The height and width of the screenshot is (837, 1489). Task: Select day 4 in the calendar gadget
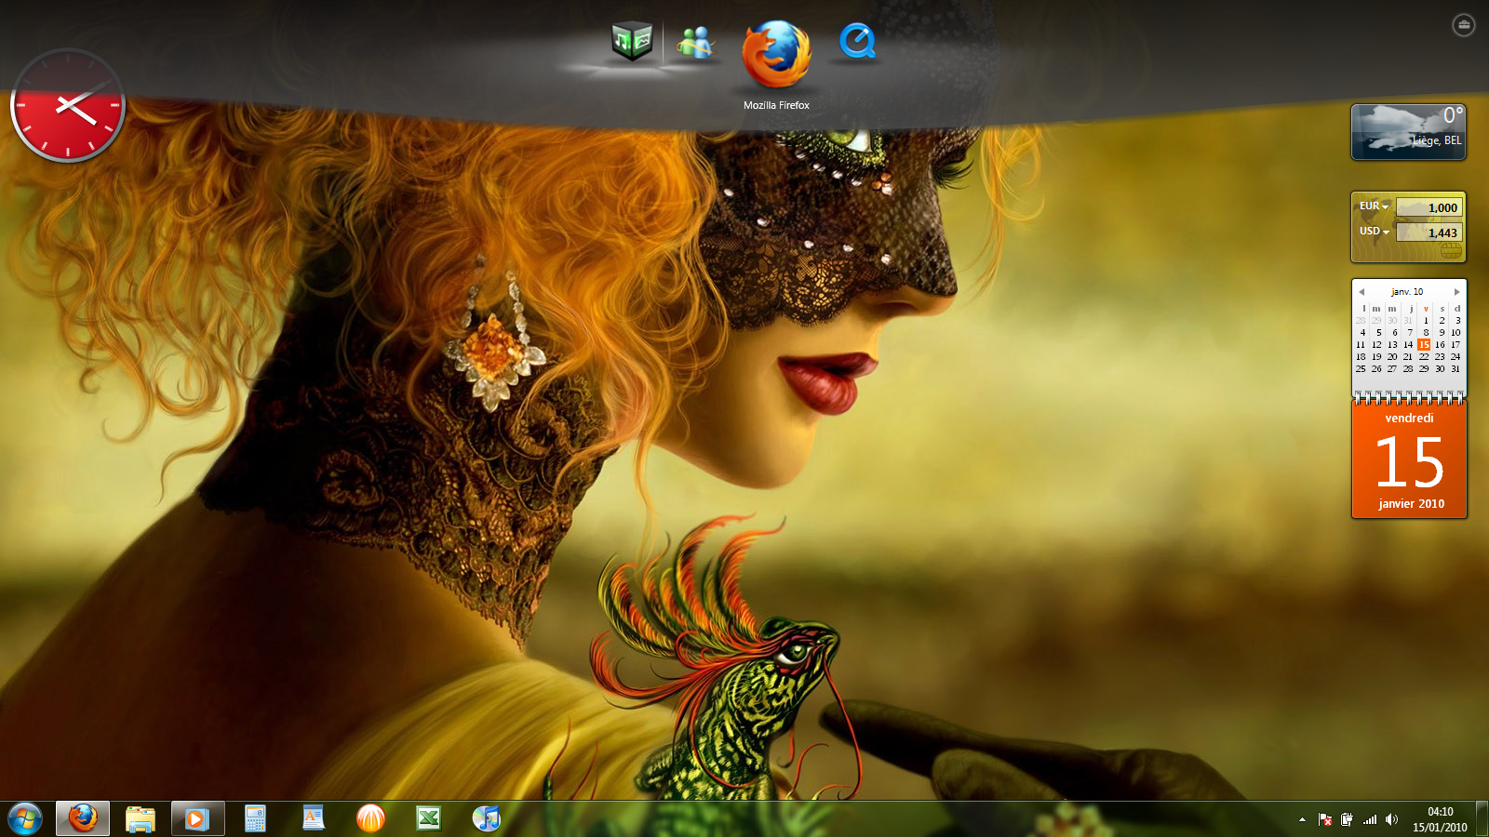(1362, 333)
